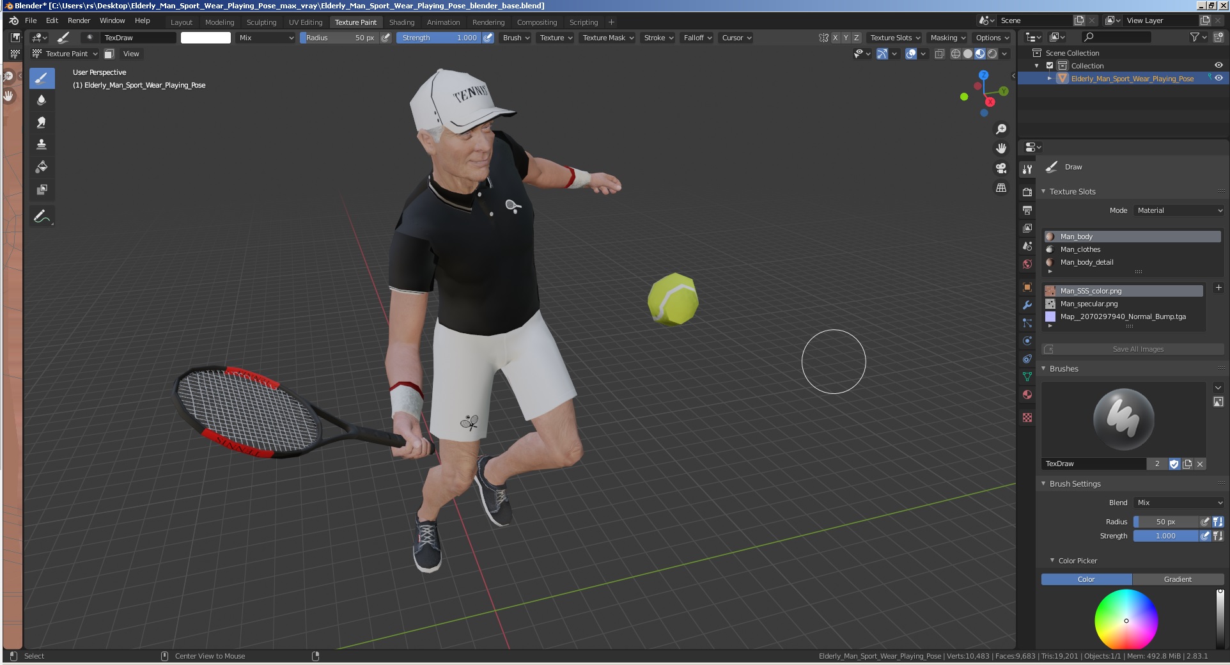Toggle strength pressure sensitivity in header

[488, 38]
